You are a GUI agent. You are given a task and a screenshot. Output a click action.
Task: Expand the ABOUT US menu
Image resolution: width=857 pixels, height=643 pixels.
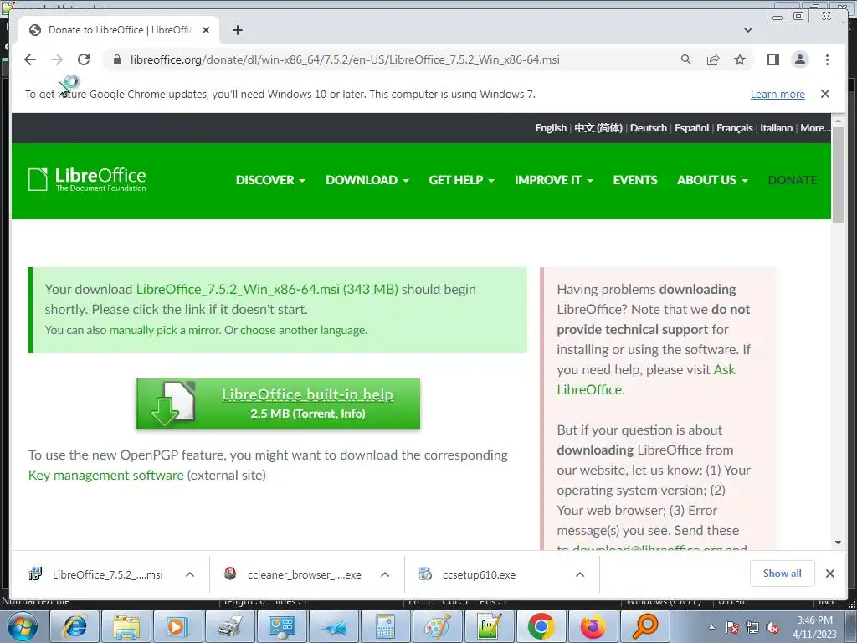(712, 180)
